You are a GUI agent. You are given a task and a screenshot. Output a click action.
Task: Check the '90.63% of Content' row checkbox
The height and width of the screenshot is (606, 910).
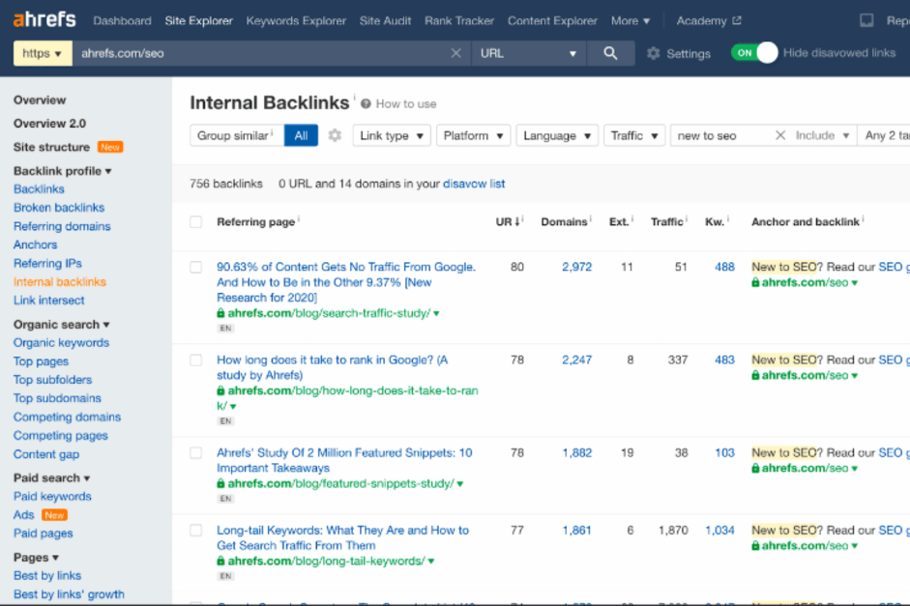point(196,267)
